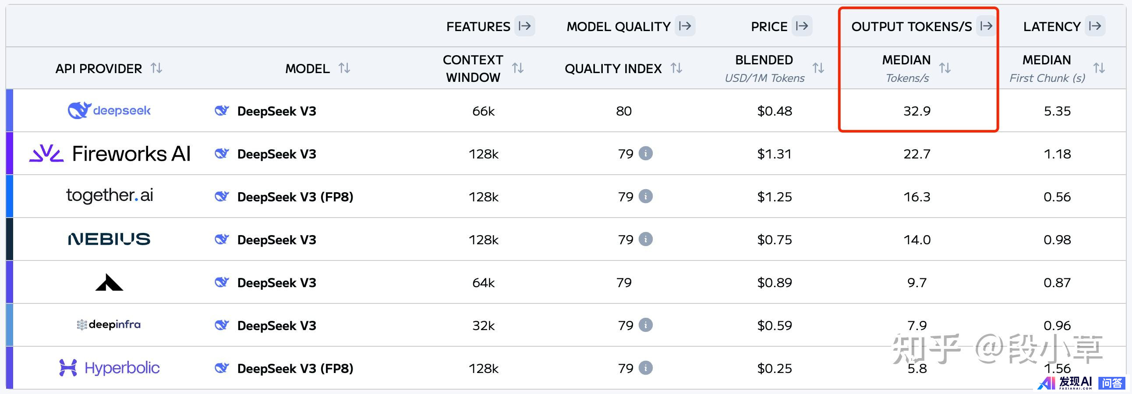Click the LATENCY group header label
Viewport: 1132px width, 394px height.
pos(1051,27)
